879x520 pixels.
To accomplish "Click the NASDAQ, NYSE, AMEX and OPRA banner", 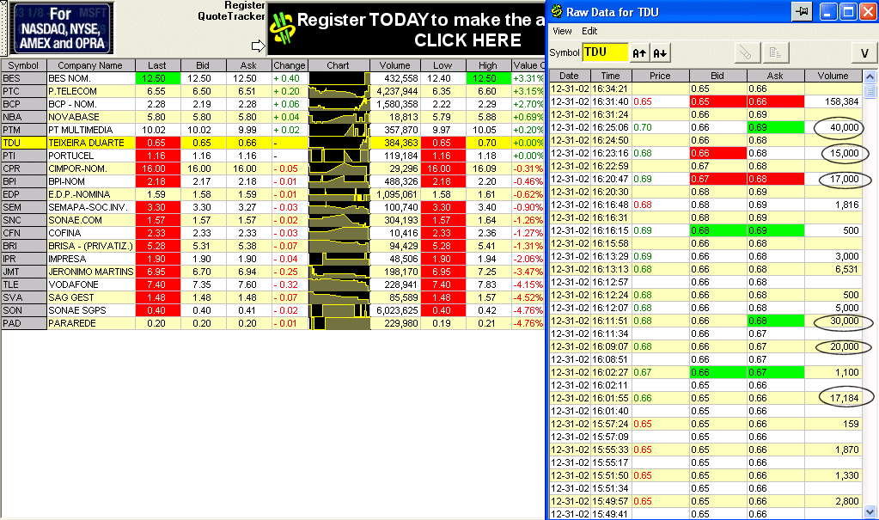I will point(62,28).
